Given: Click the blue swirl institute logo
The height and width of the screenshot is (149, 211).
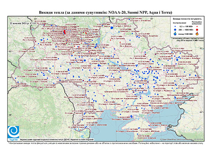Looking at the screenshot, I should pyautogui.click(x=13, y=132).
